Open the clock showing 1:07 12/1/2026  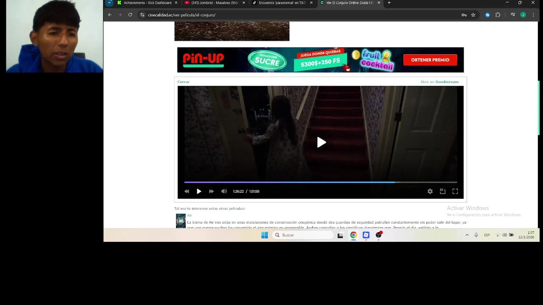526,235
